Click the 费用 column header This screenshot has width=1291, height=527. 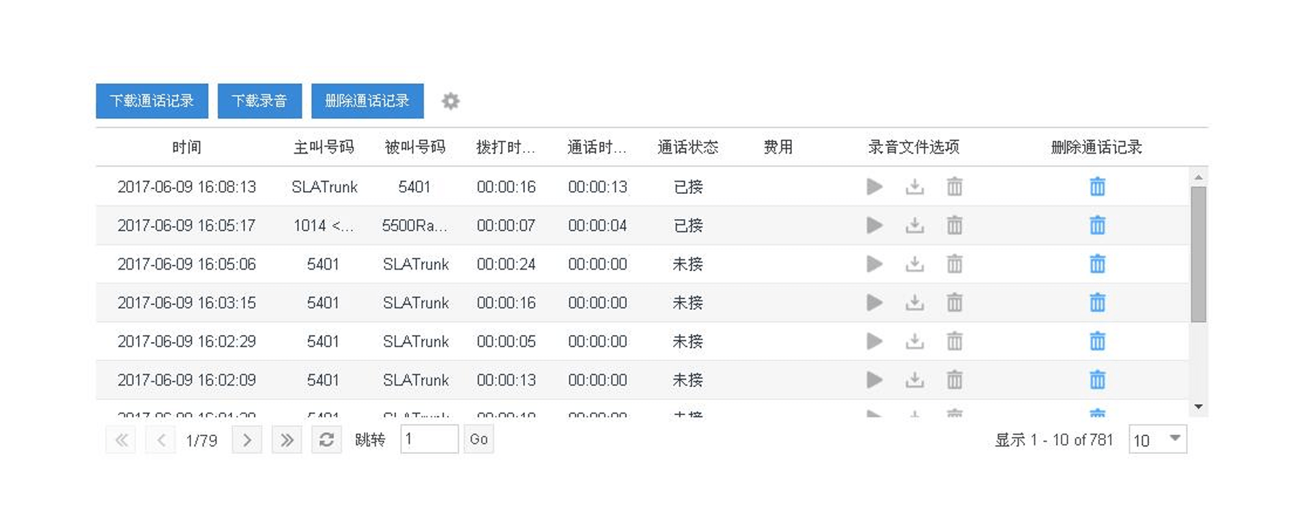tap(778, 147)
